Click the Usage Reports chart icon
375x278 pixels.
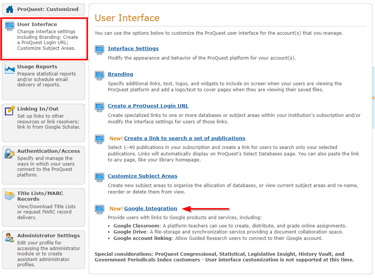point(9,68)
